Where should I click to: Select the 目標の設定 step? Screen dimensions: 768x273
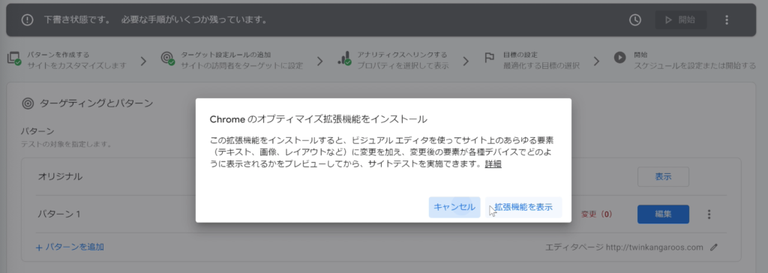[x=532, y=60]
